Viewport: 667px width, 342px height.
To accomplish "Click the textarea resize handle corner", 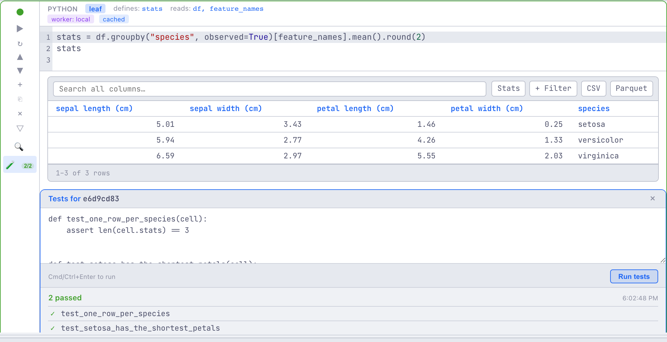I will [663, 260].
